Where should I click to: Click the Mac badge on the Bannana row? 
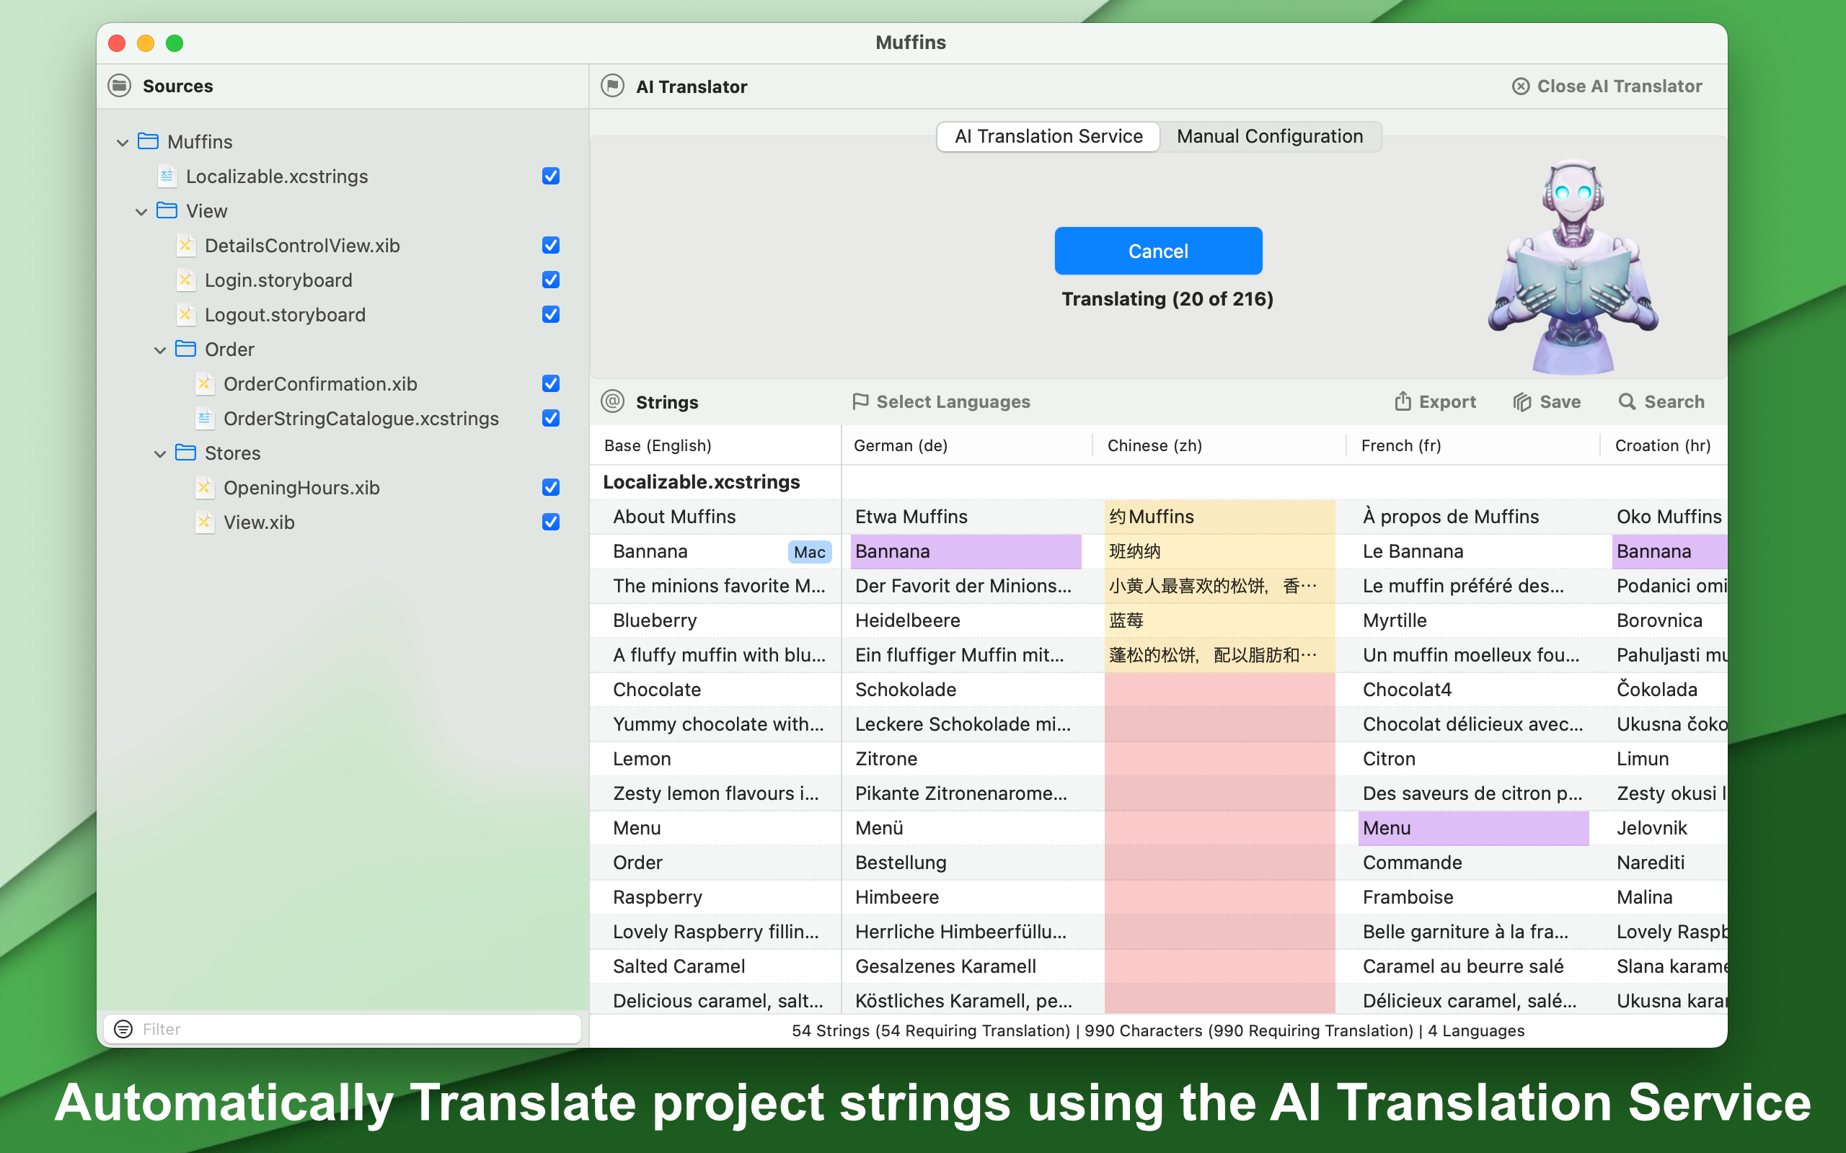tap(809, 551)
